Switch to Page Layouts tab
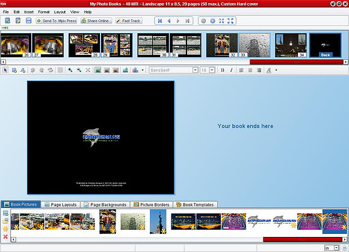This screenshot has height=252, width=349. tap(61, 204)
